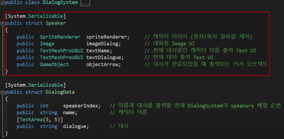Expand the collapsed DialogSystem class region
This screenshot has height=139, width=284.
[2, 3]
